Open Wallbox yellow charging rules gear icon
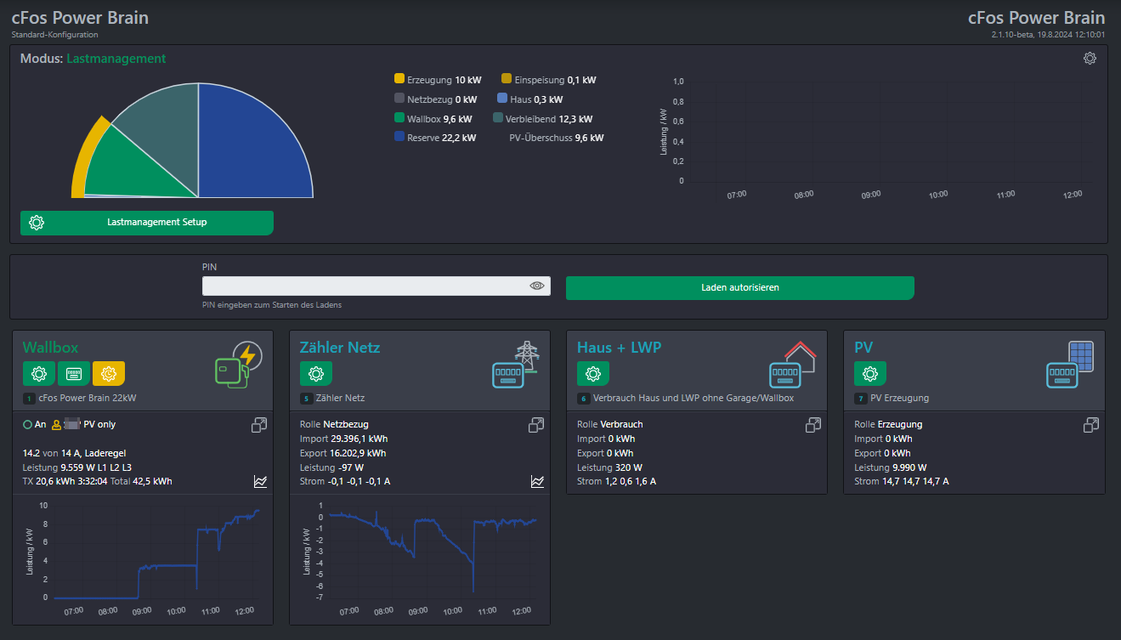1121x640 pixels. (109, 373)
